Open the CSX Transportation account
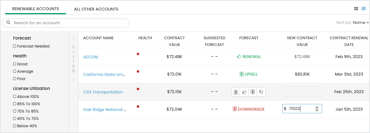Viewport: 370px width, 133px height. point(103,92)
